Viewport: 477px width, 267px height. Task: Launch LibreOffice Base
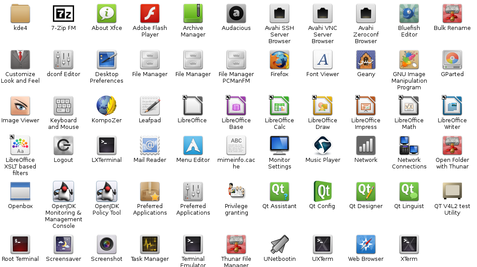[x=236, y=106]
